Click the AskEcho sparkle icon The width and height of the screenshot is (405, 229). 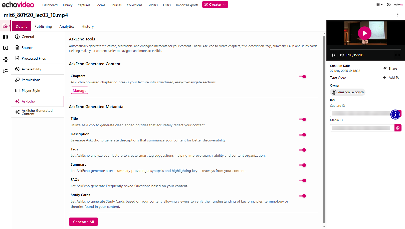coord(17,101)
